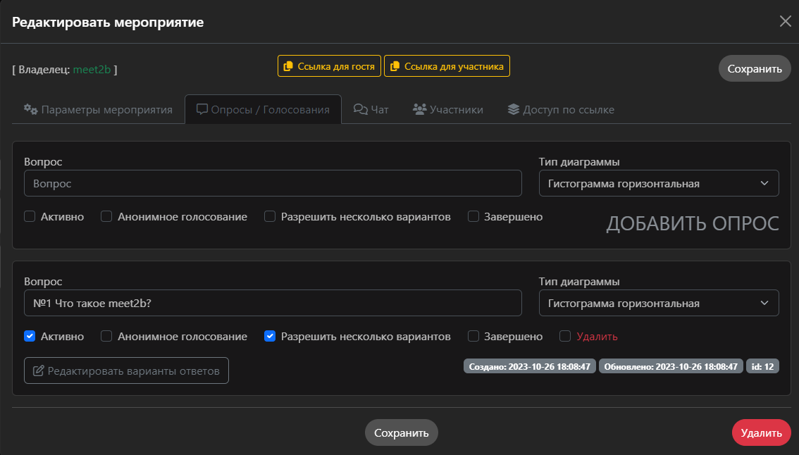This screenshot has height=455, width=799.
Task: Click the gears icon on "Параметры мероприятия" tab
Action: (x=30, y=109)
